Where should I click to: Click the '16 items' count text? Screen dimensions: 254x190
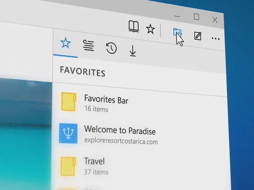96,109
